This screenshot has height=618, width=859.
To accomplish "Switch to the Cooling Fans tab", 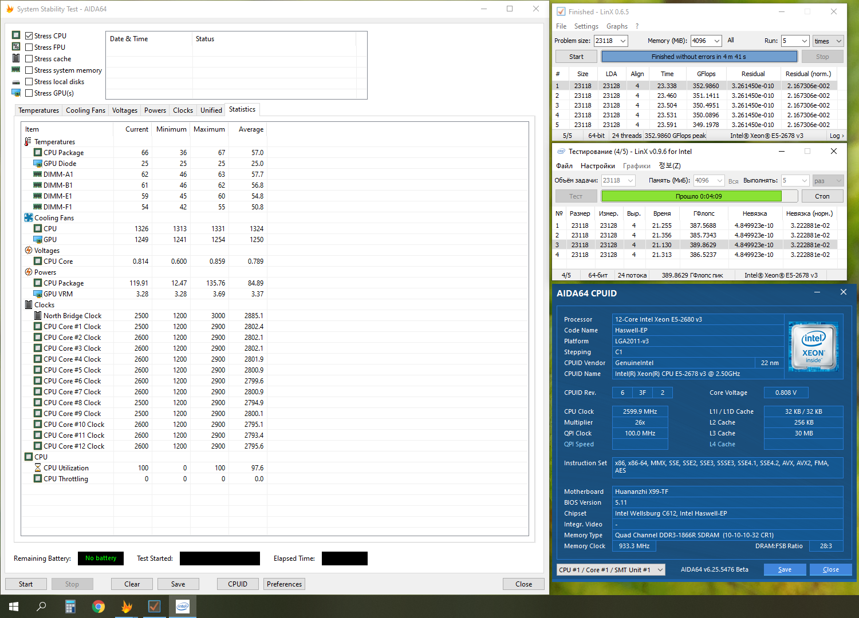I will tap(85, 110).
